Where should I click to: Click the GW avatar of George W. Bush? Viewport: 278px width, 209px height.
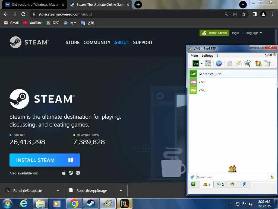(193, 74)
